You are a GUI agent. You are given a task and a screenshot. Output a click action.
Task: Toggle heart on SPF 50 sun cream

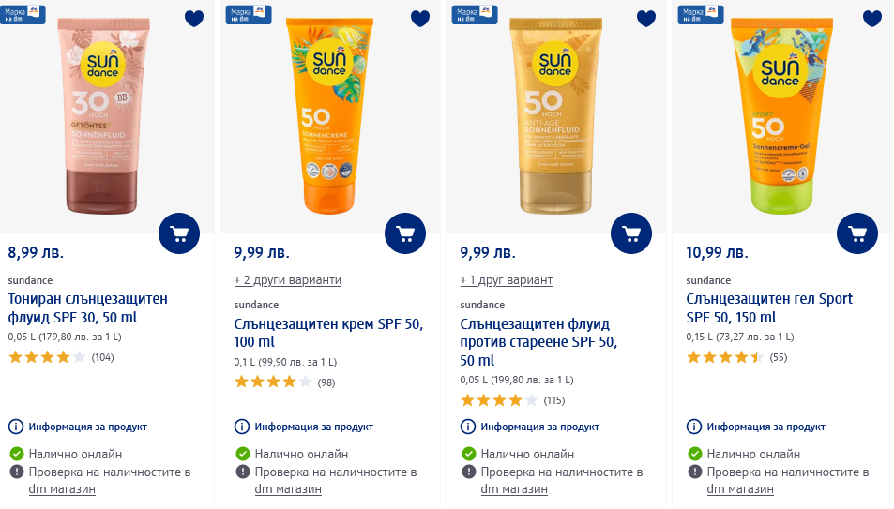(420, 19)
